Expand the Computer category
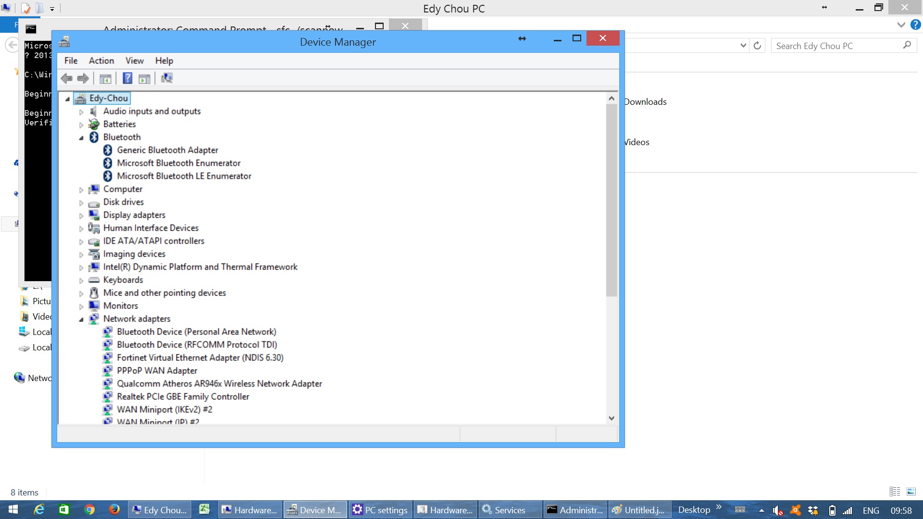 pos(81,189)
